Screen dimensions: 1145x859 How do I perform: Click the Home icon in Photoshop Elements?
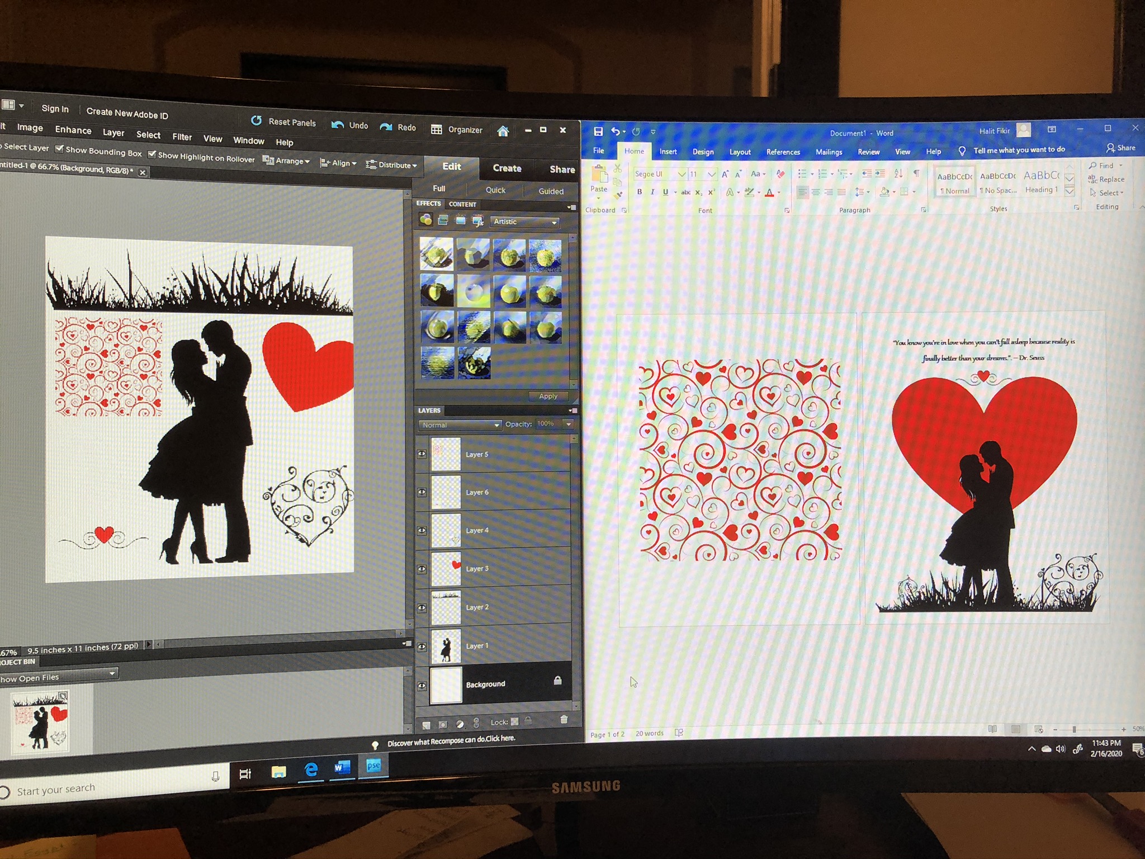point(503,131)
